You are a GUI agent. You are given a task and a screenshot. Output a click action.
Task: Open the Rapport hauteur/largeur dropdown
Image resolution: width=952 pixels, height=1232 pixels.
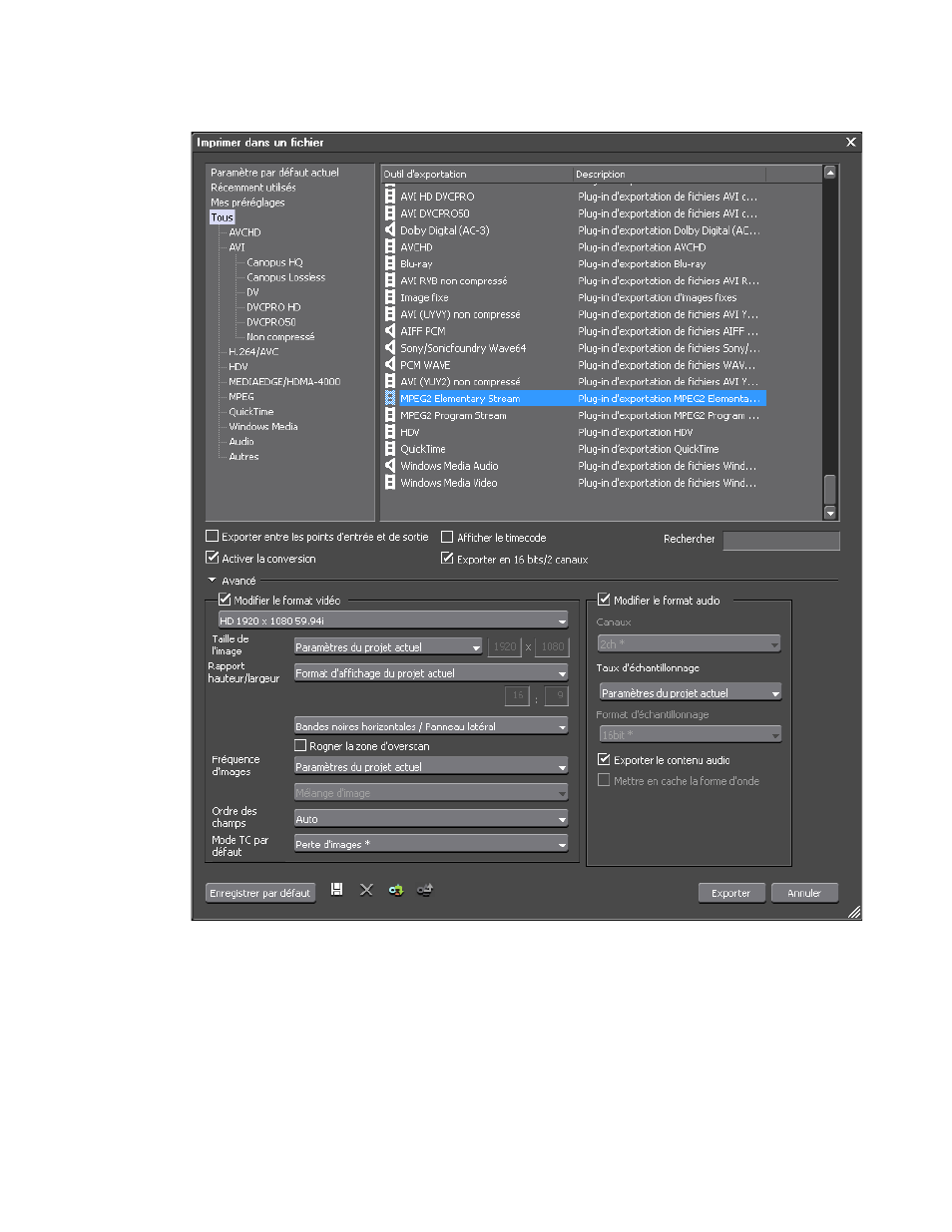click(431, 673)
